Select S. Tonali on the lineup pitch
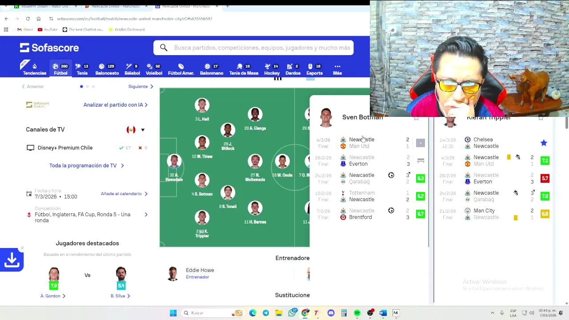This screenshot has width=569, height=320. [x=228, y=197]
